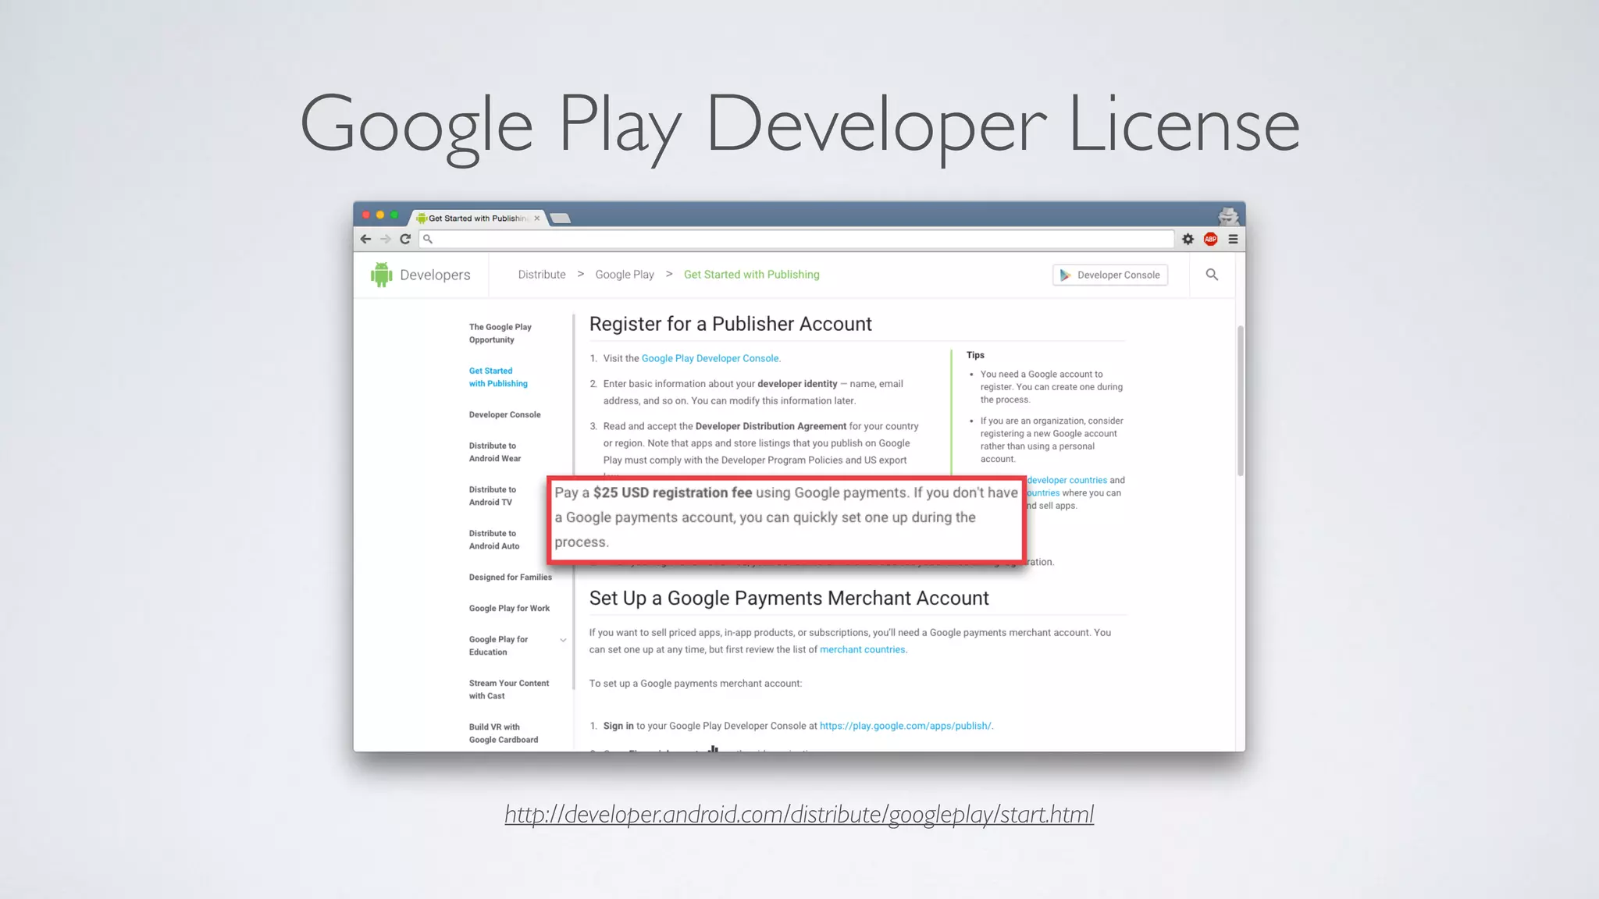Follow the Google Play Developer Console link
The width and height of the screenshot is (1599, 899).
(710, 358)
